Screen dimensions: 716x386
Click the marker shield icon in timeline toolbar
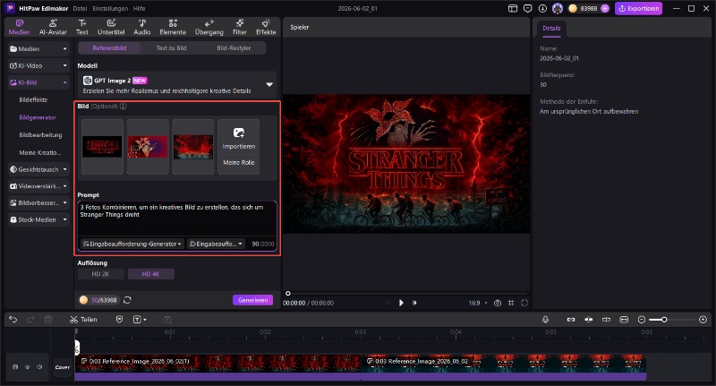(119, 320)
